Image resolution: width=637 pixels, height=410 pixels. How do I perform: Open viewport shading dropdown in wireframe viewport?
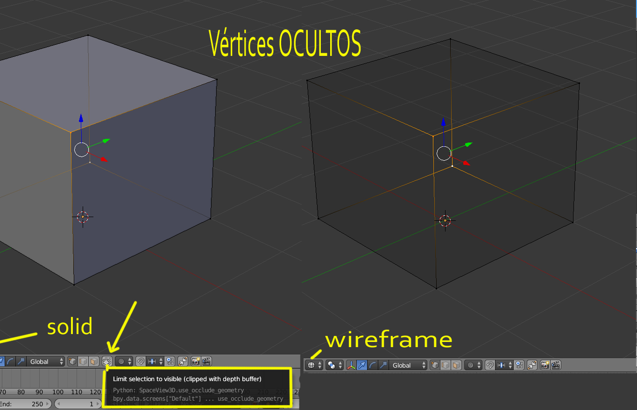(x=314, y=365)
